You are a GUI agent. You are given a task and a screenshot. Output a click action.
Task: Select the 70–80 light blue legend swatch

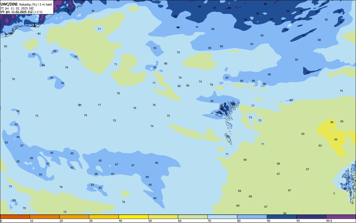(222, 217)
